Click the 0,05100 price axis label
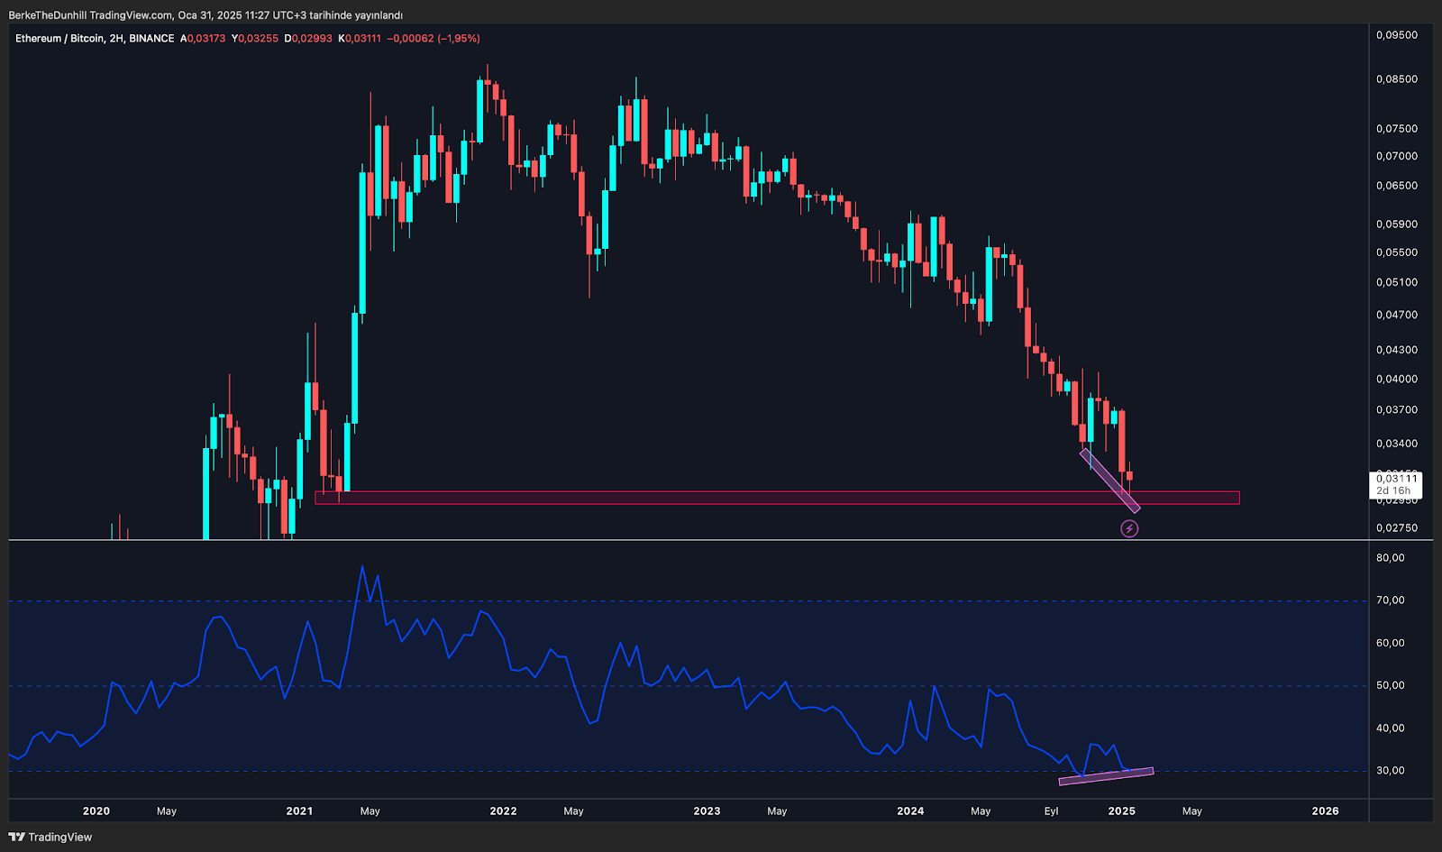This screenshot has width=1442, height=852. tap(1397, 282)
